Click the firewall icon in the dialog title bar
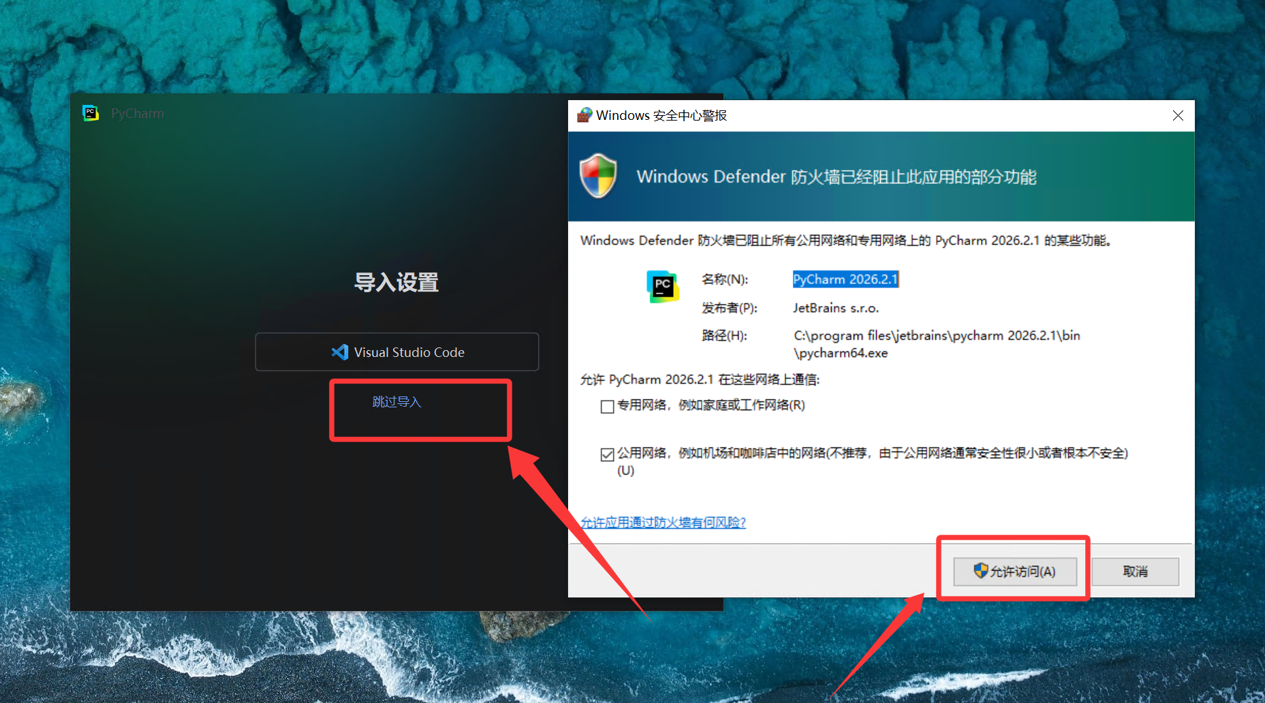The width and height of the screenshot is (1265, 703). [584, 115]
